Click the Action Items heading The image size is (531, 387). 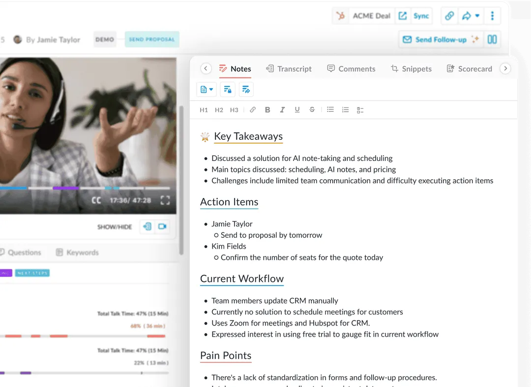pyautogui.click(x=229, y=202)
